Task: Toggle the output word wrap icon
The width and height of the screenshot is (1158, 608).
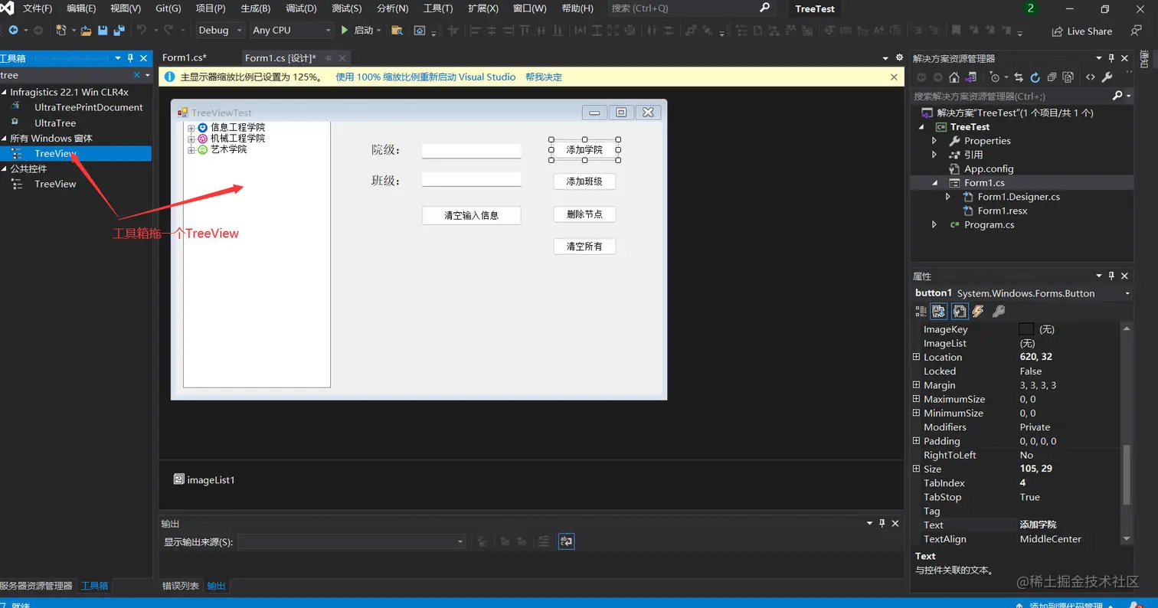Action: [x=566, y=541]
